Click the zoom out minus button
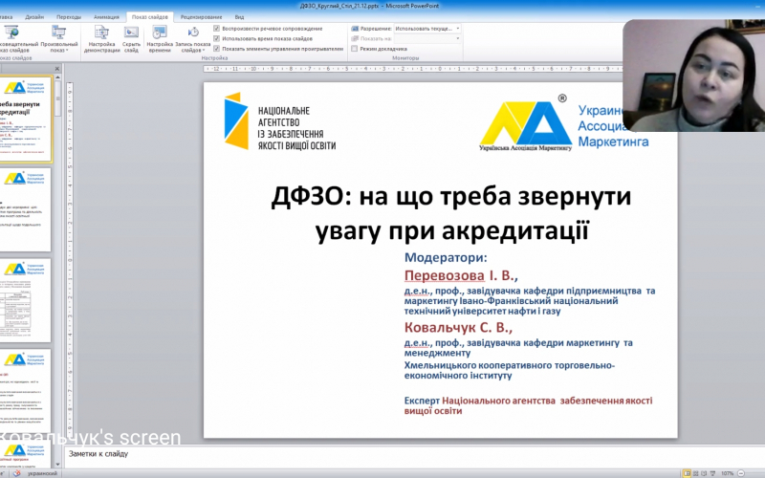 pos(741,473)
